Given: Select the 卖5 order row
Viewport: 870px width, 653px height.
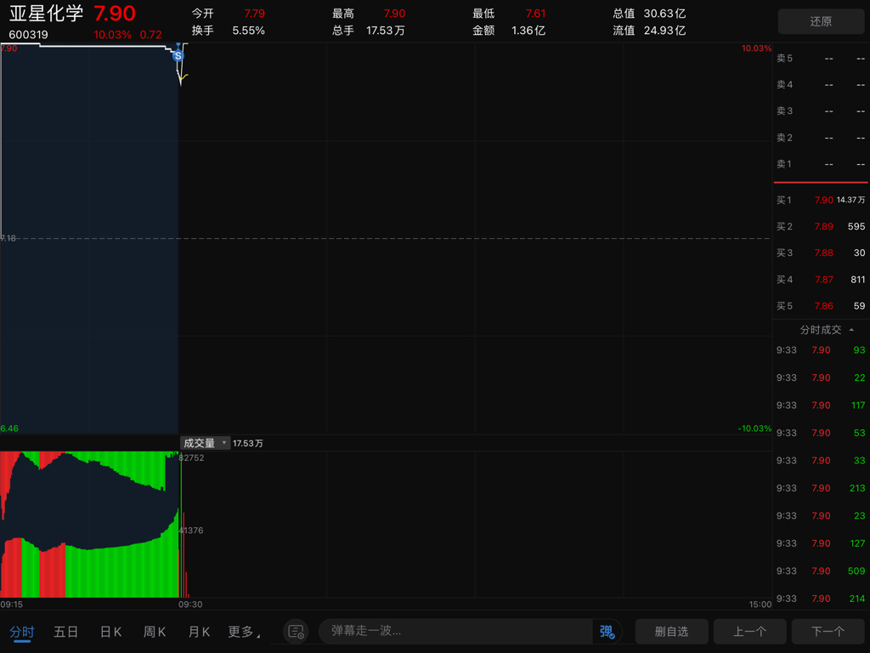Looking at the screenshot, I should coord(821,59).
